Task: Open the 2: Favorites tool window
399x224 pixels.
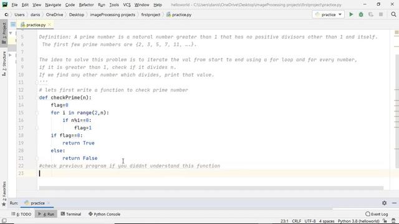Action: 4,194
